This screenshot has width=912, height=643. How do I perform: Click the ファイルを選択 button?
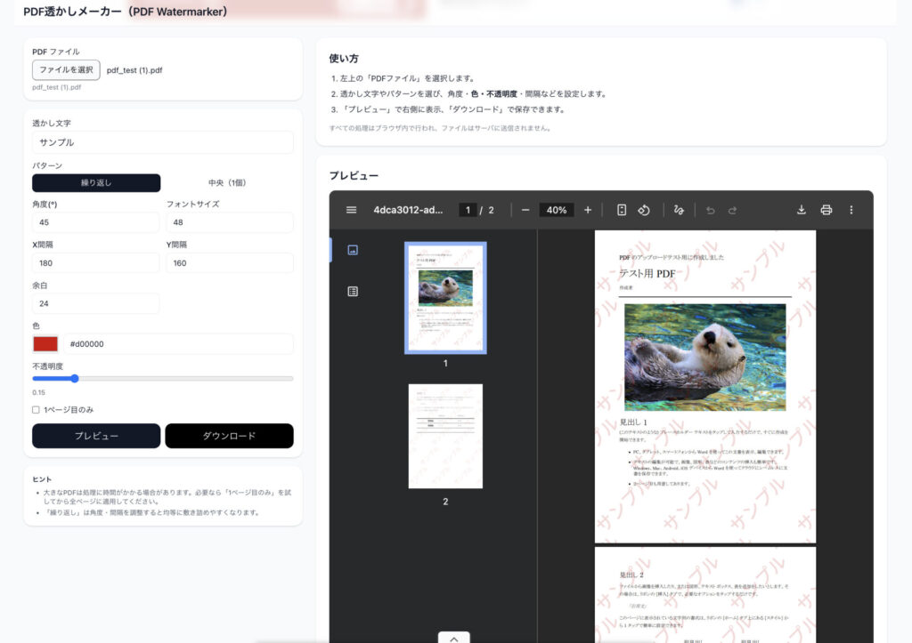click(66, 70)
